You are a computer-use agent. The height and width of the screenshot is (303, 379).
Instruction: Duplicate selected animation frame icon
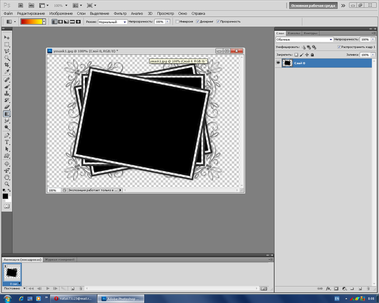click(73, 288)
